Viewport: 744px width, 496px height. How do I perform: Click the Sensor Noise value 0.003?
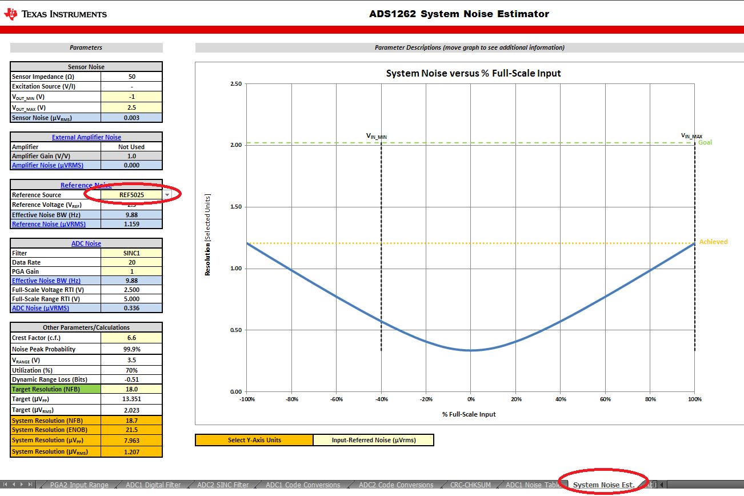(x=131, y=118)
